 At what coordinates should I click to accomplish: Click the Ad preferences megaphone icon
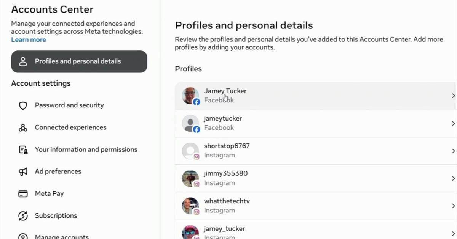click(23, 171)
